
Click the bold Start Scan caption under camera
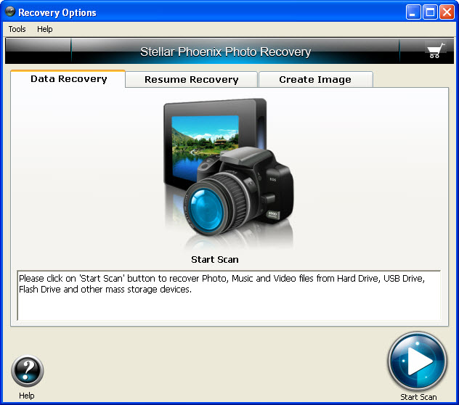tap(215, 260)
